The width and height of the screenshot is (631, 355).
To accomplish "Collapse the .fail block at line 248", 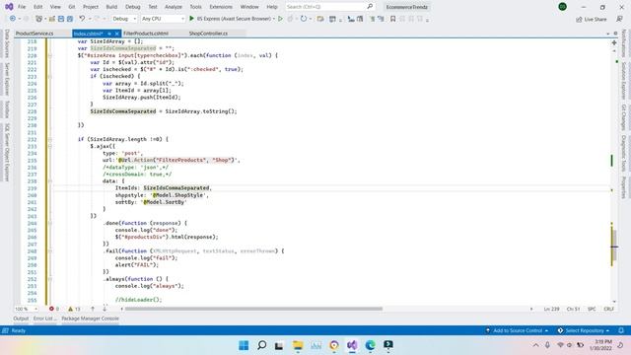I will 50,250.
